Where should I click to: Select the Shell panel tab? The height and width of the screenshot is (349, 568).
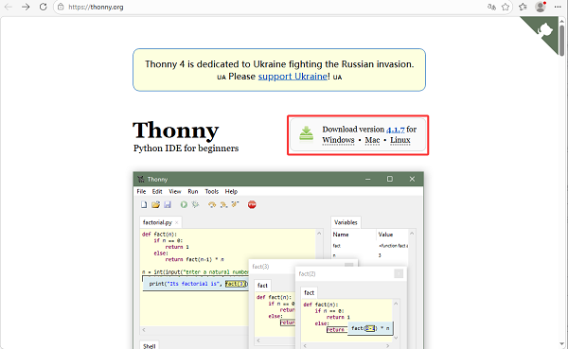pyautogui.click(x=150, y=346)
